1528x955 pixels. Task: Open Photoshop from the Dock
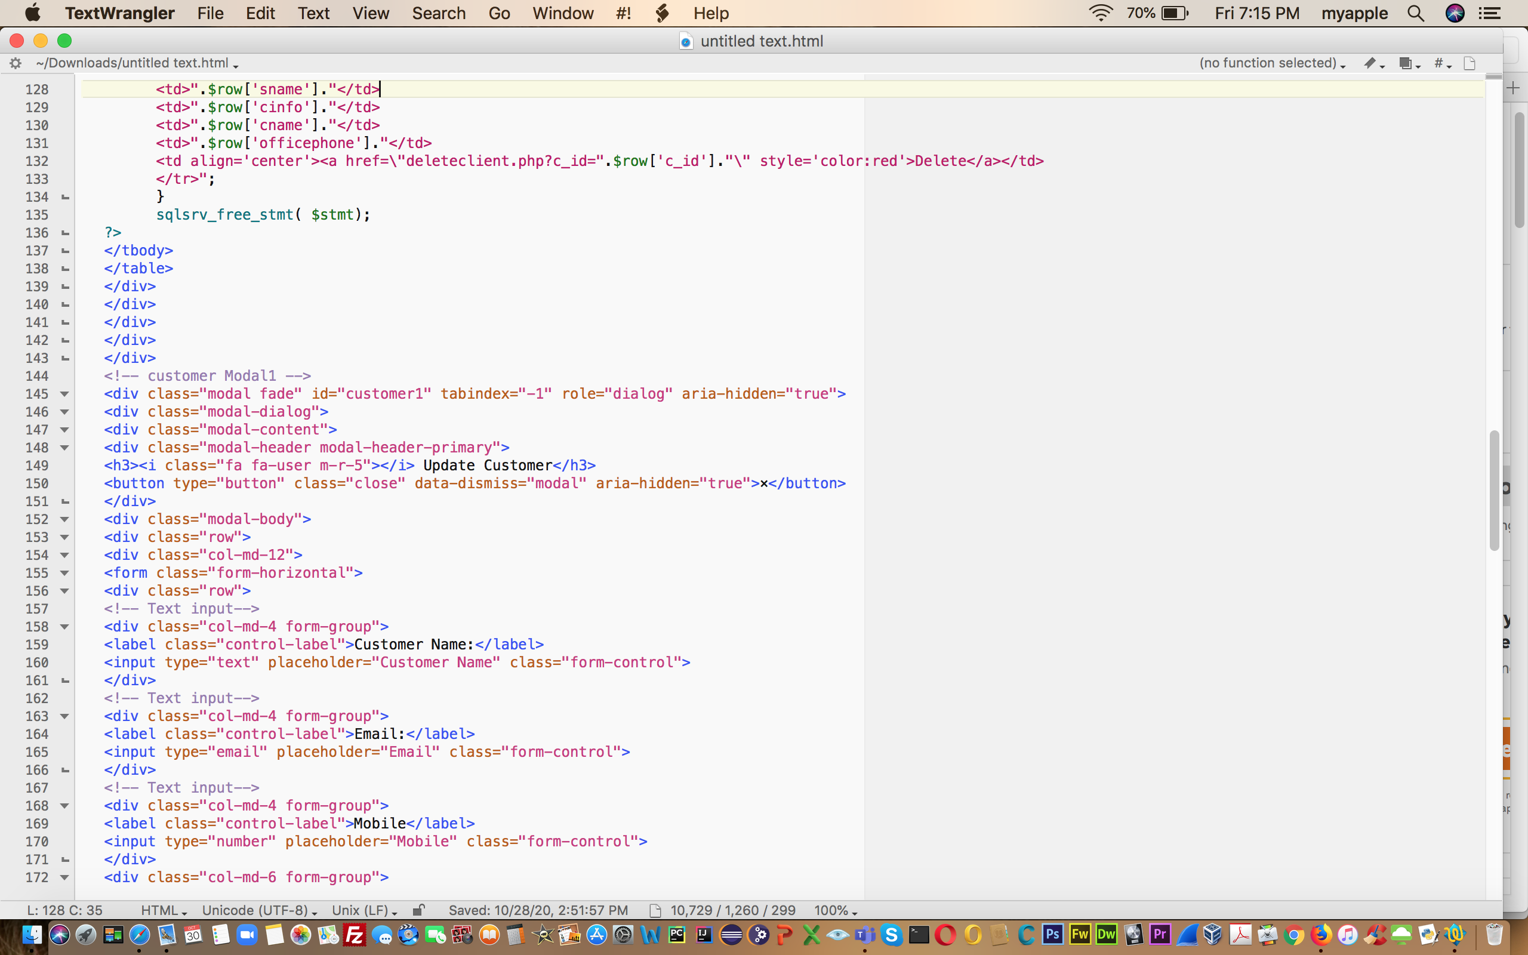tap(1052, 934)
